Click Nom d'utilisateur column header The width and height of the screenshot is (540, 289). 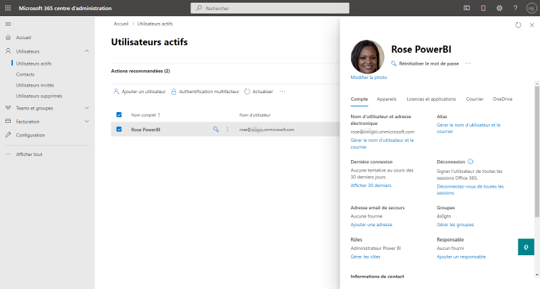coord(255,115)
